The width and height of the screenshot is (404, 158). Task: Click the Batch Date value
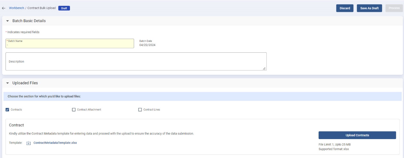click(147, 45)
